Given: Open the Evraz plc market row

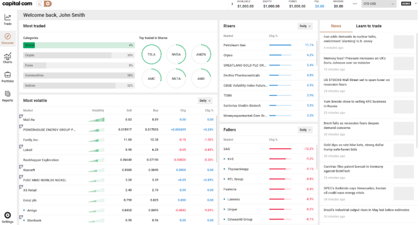Looking at the screenshot, I should (x=118, y=200).
